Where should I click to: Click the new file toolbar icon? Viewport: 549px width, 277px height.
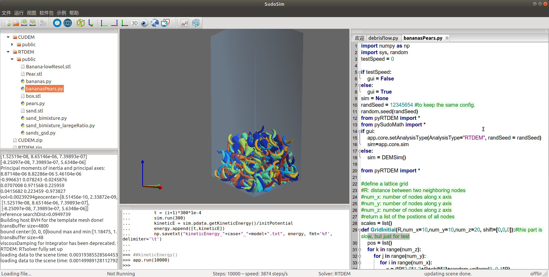[8, 23]
